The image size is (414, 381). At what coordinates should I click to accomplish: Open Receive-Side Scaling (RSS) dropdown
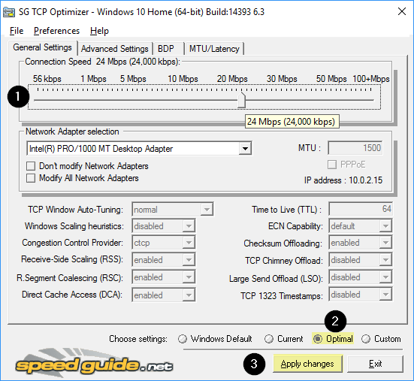(189, 260)
